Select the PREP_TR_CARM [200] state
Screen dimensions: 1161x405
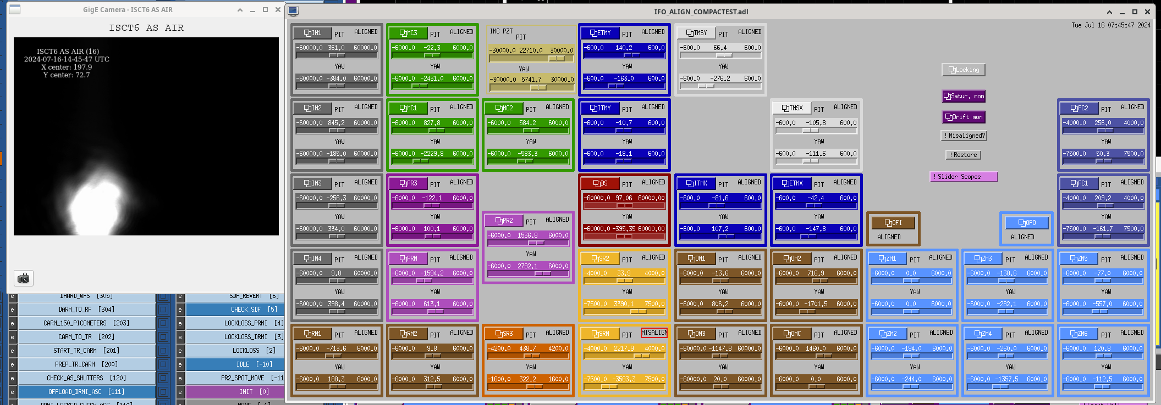point(86,364)
